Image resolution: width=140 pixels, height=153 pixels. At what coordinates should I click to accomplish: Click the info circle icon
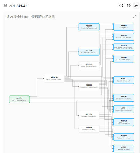(121, 6)
